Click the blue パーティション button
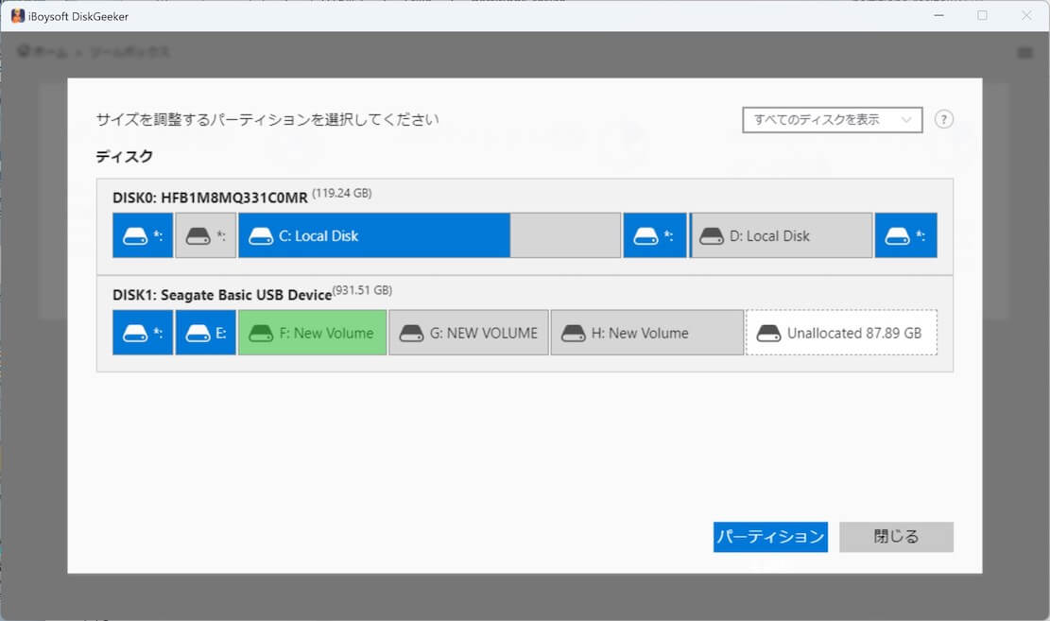The image size is (1050, 621). [x=771, y=537]
